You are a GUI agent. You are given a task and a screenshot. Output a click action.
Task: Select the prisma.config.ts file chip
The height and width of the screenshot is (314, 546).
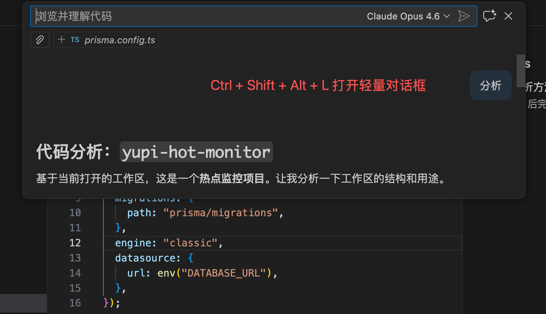coord(119,40)
